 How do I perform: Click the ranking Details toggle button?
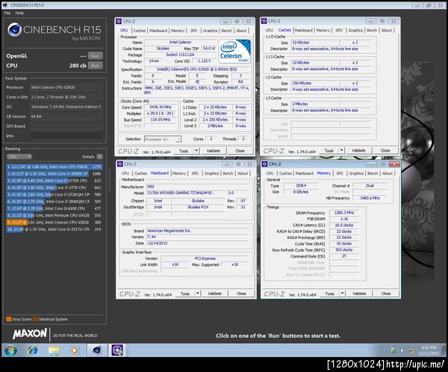[x=99, y=157]
